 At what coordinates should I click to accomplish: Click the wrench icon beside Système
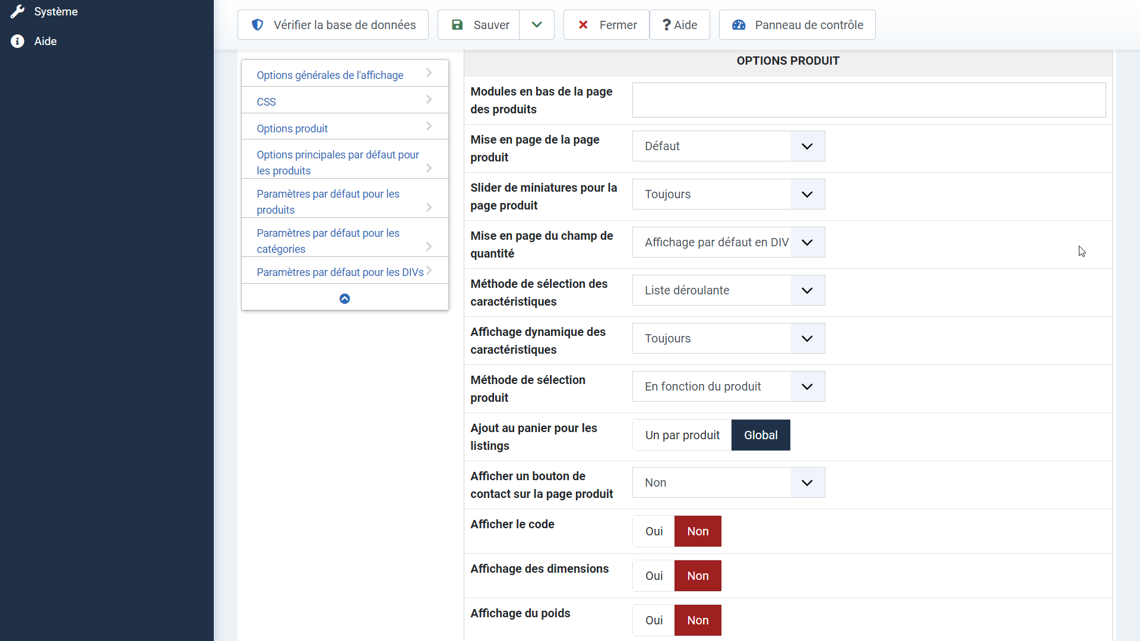pos(17,11)
